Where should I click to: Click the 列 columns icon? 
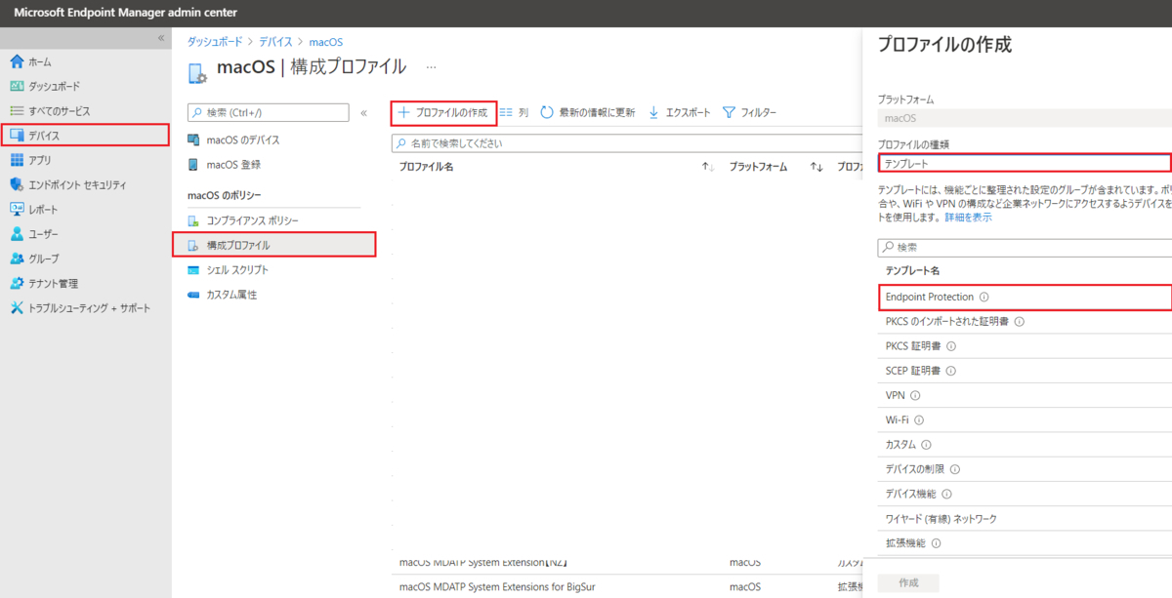point(506,112)
